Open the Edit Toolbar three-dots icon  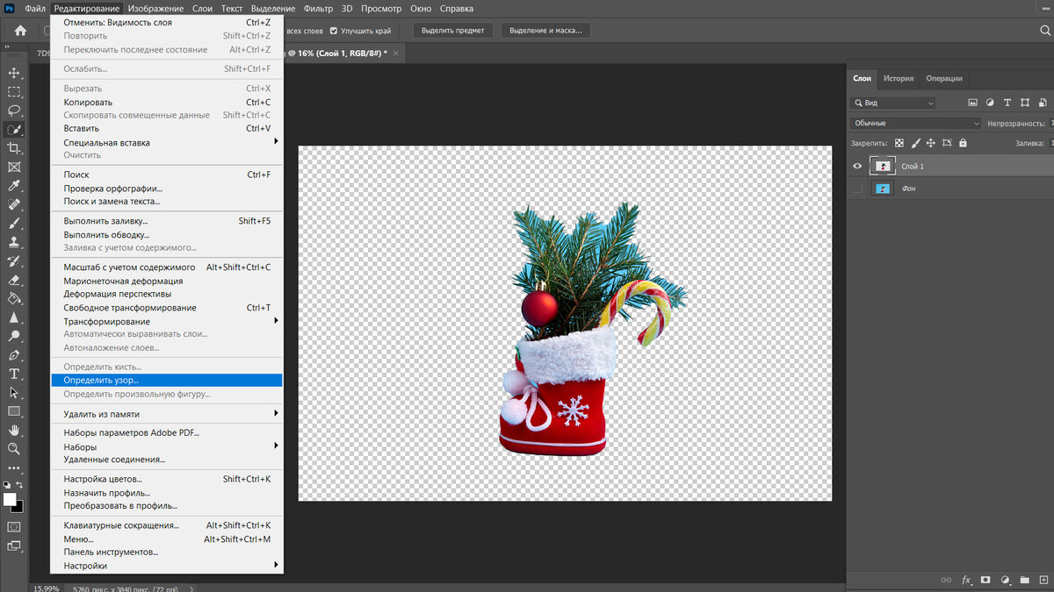point(14,467)
